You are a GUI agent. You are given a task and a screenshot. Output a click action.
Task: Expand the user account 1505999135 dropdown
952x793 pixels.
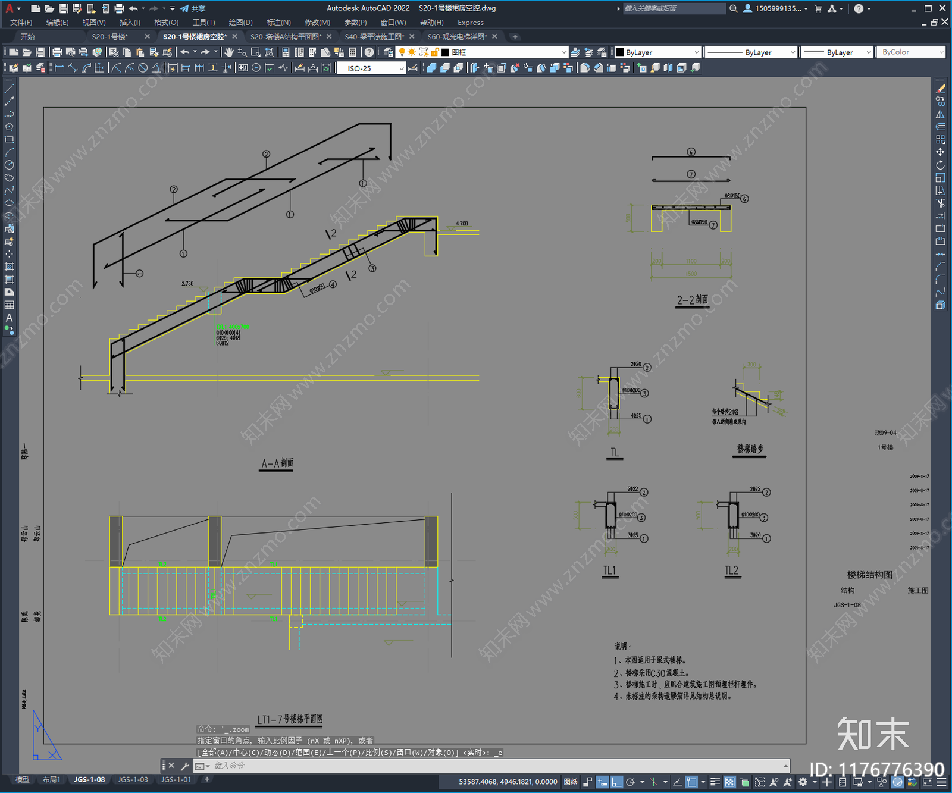(x=806, y=8)
